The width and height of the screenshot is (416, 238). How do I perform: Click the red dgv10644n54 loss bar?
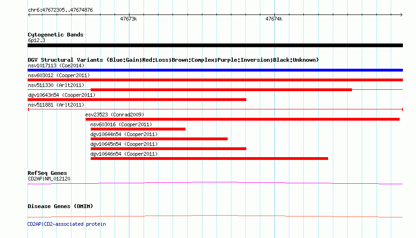(159, 139)
